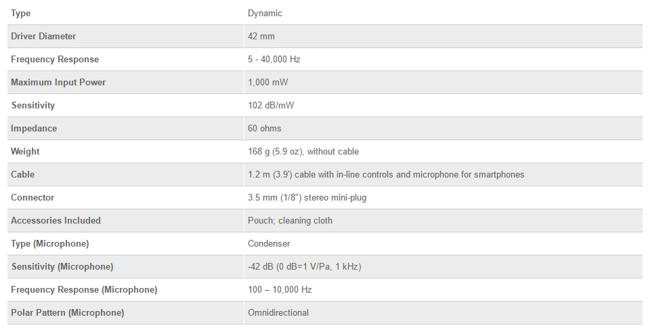The height and width of the screenshot is (332, 650).
Task: Select the 168 g weight value text
Action: 303,152
